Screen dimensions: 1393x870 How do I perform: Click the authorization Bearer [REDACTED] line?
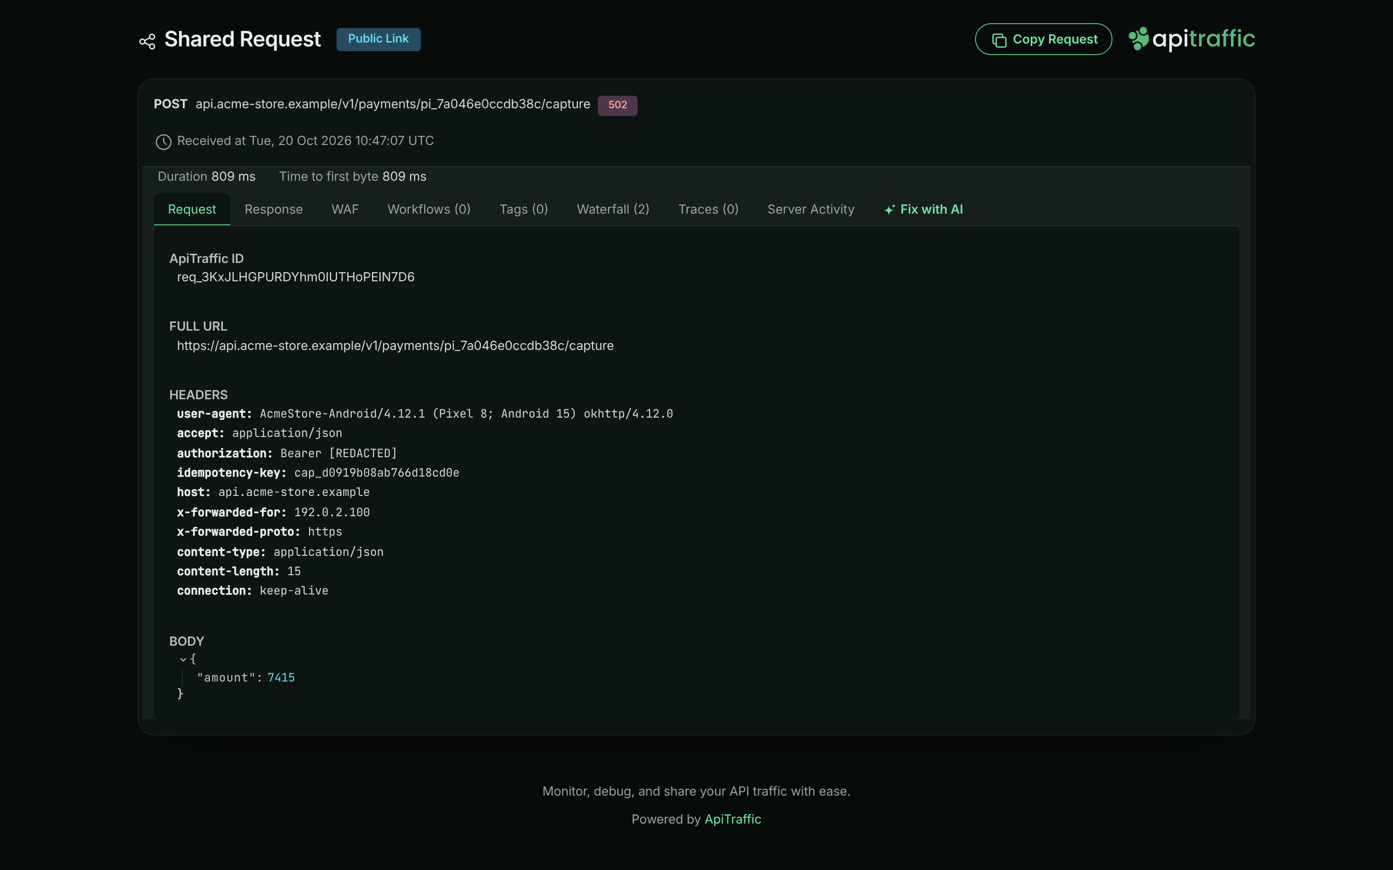(287, 453)
